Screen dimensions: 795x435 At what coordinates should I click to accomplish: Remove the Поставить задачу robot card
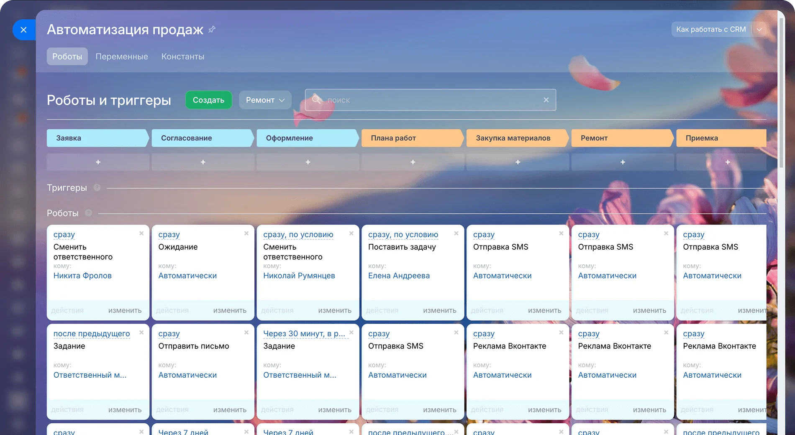pos(456,233)
